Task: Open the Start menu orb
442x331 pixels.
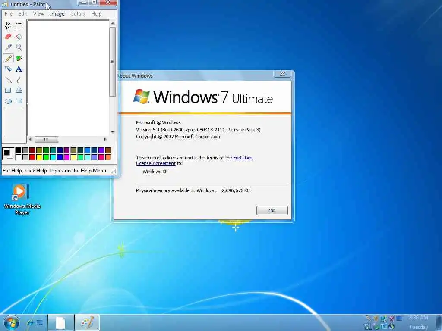Action: pos(12,322)
